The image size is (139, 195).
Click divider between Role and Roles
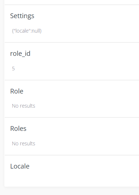point(72,117)
